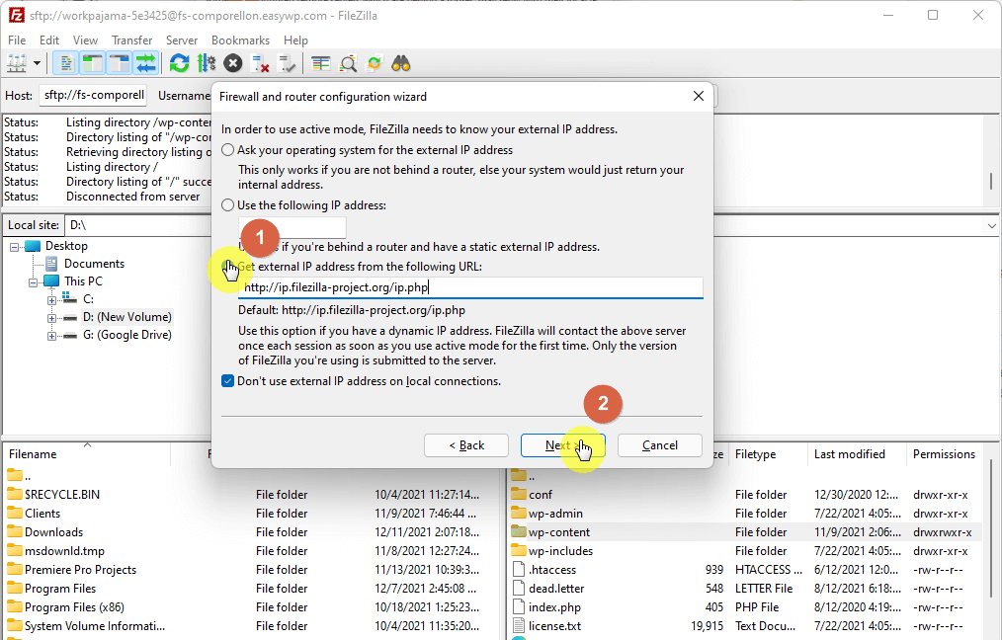Search for files with the binoculars
Image resolution: width=1002 pixels, height=640 pixels.
[x=401, y=63]
